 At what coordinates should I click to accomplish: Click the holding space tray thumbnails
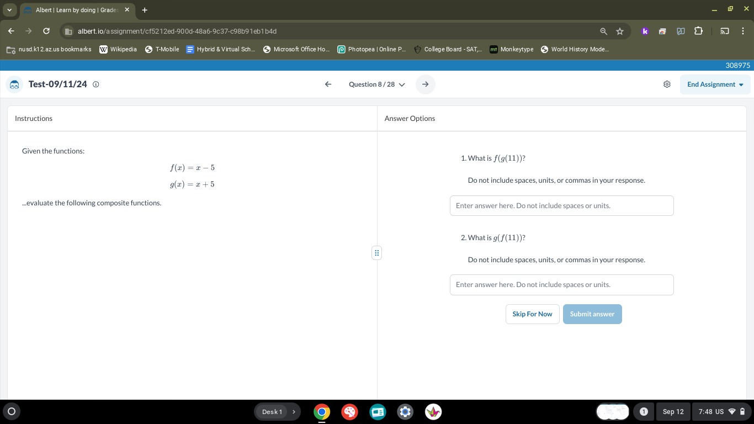point(613,412)
